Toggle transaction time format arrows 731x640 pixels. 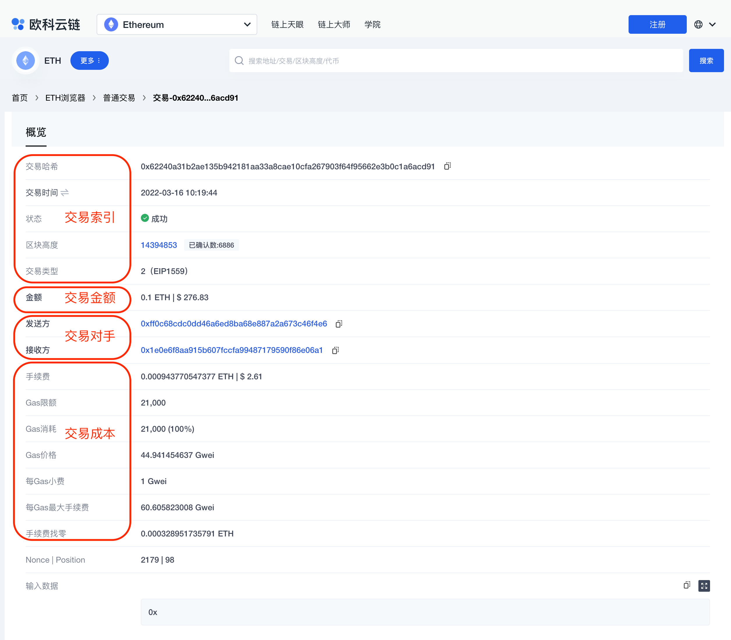click(65, 193)
